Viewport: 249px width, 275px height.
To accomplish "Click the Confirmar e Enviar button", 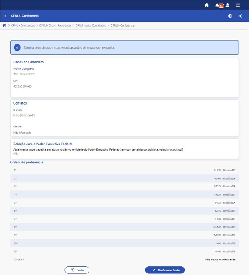I will [x=165, y=270].
